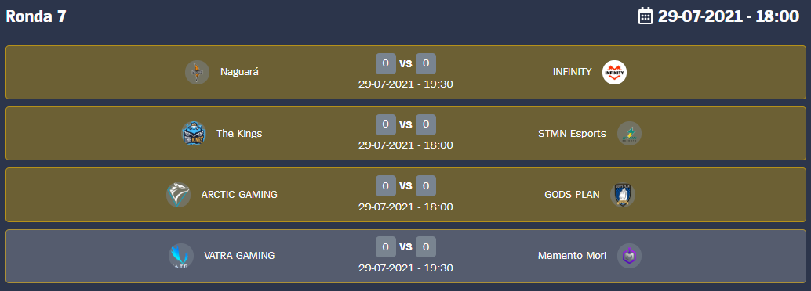This screenshot has height=291, width=811.
Task: Open the GODS PLAN team logo
Action: pyautogui.click(x=623, y=195)
